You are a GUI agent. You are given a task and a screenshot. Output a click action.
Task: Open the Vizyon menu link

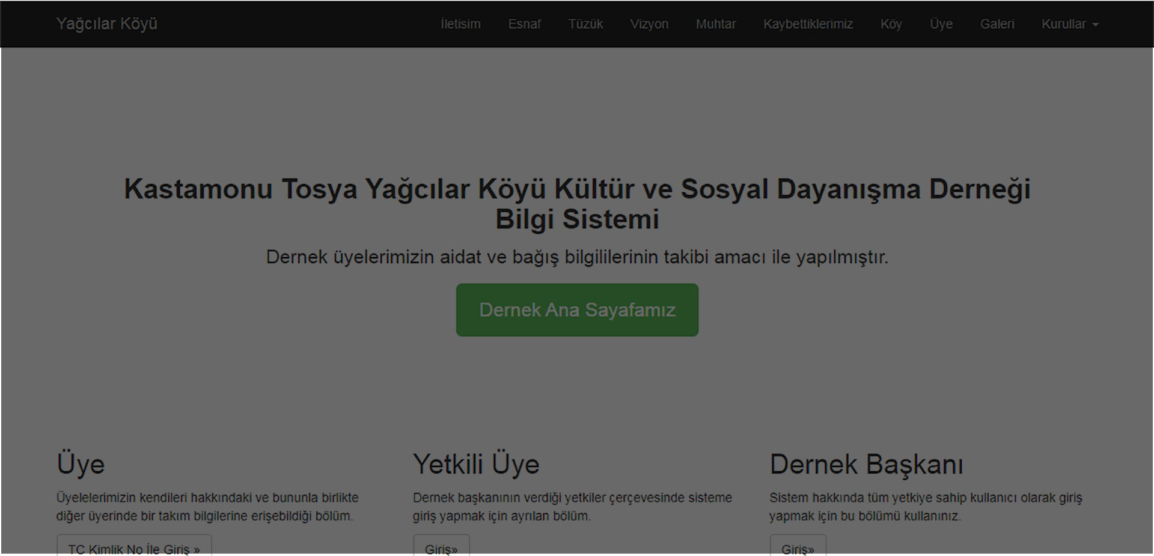[649, 24]
